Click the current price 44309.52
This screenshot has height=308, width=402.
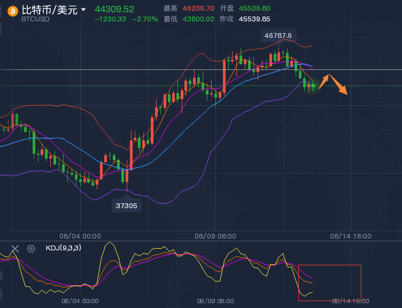pos(114,9)
